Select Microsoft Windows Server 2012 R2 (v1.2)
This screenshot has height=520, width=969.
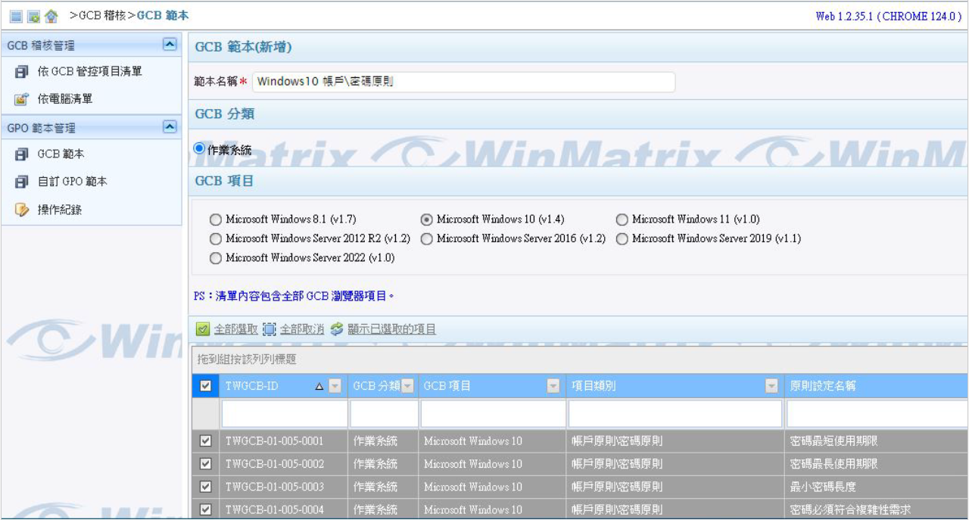pyautogui.click(x=216, y=239)
